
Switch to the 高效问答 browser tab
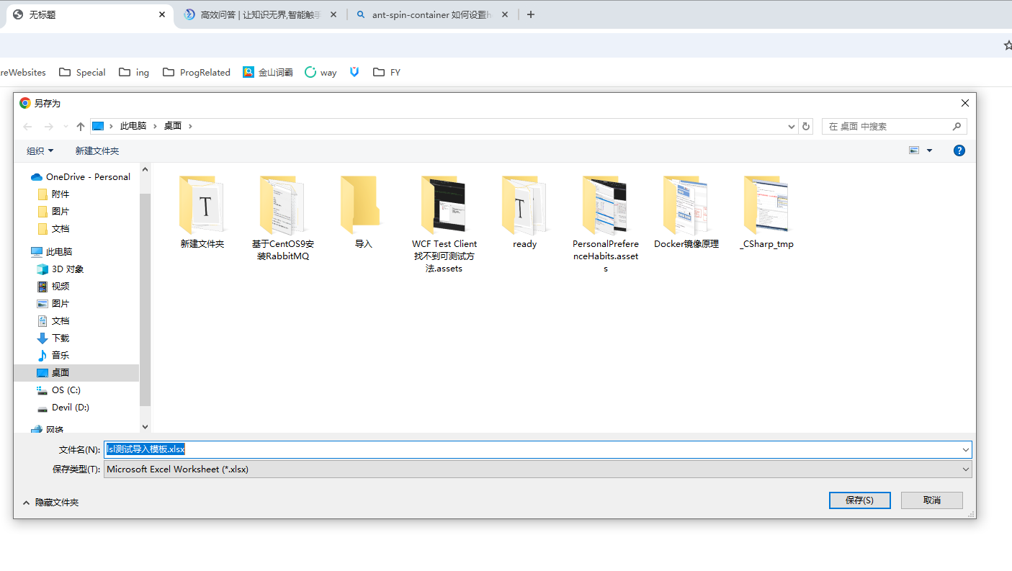pyautogui.click(x=259, y=14)
